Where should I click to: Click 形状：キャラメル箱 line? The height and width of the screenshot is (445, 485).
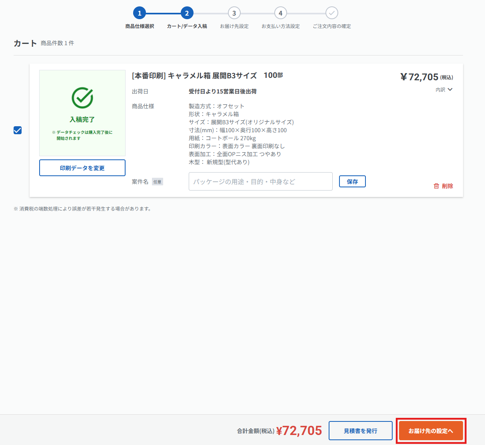[x=214, y=114]
